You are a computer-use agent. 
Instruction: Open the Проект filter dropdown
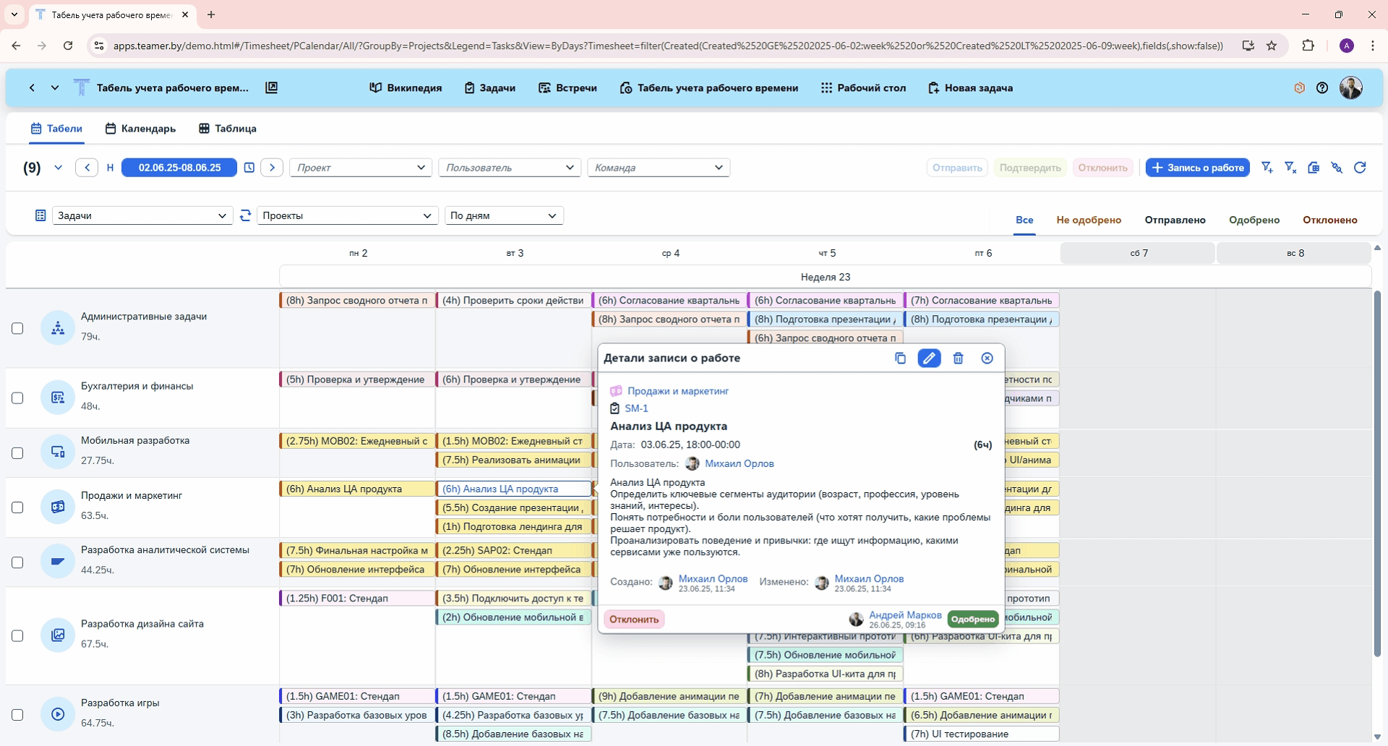click(361, 168)
